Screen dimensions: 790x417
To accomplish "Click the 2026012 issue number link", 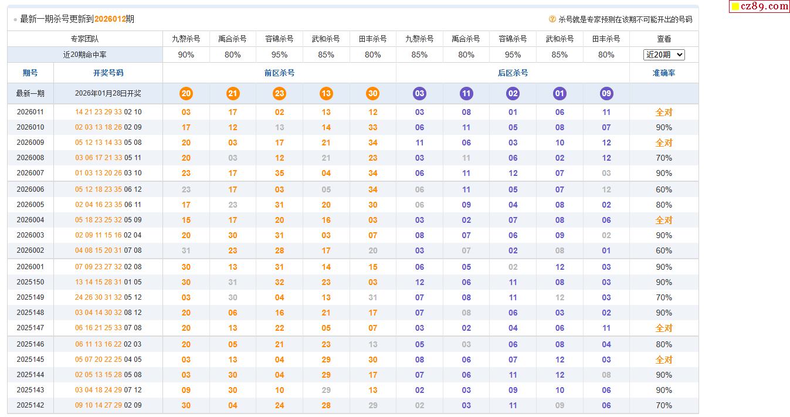I will 110,19.
